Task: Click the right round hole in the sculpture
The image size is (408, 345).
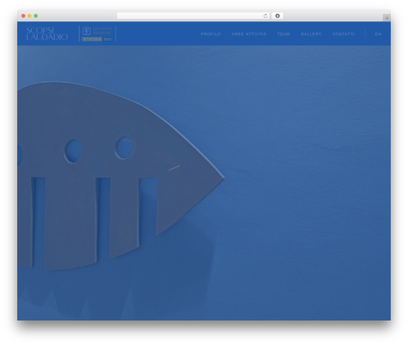Action: click(x=125, y=148)
